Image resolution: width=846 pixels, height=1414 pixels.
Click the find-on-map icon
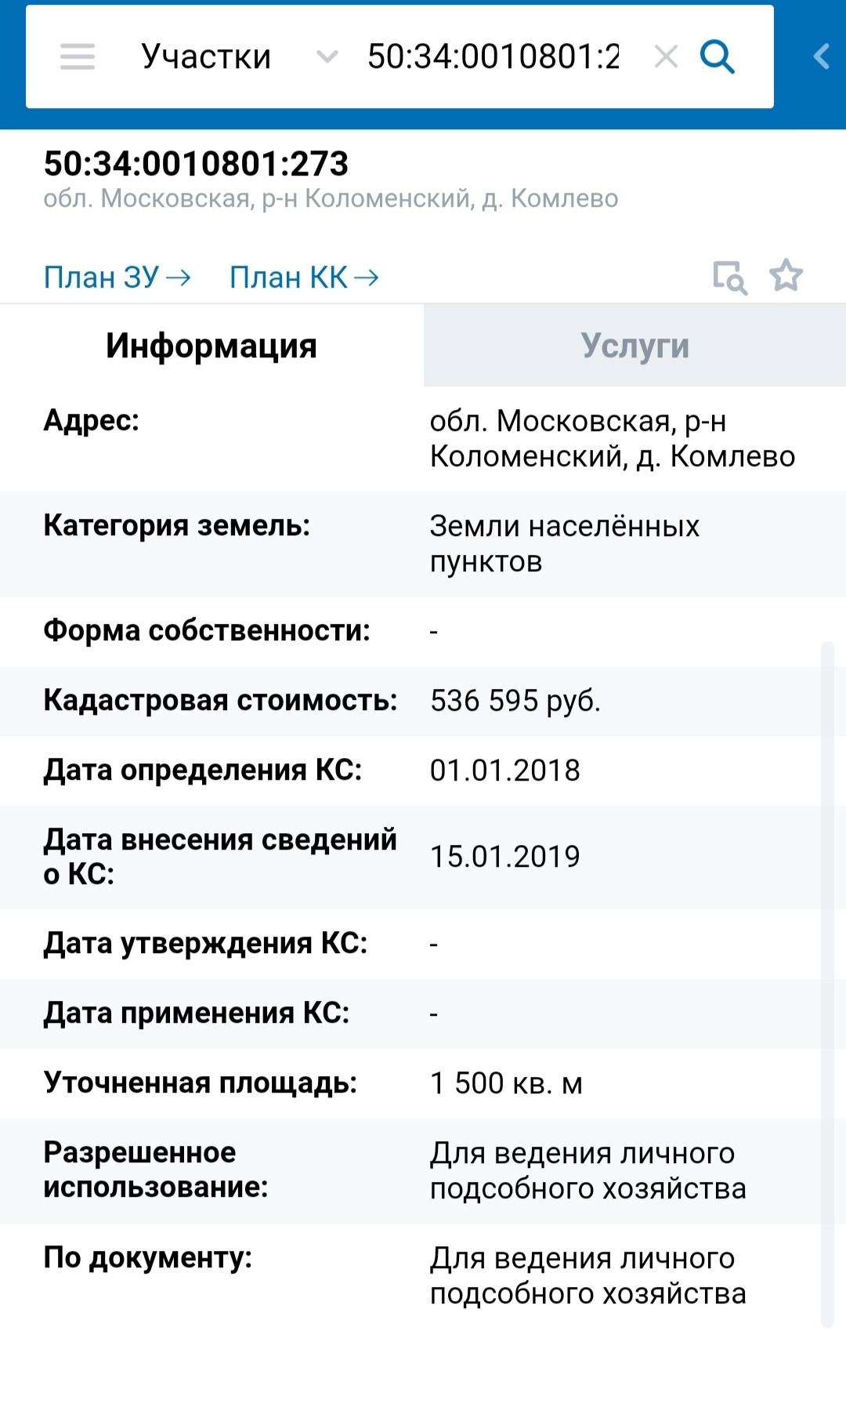point(729,277)
